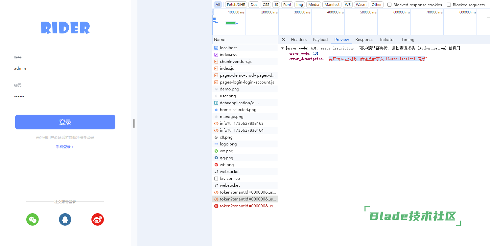Click the JSON icon beside info?t=1735627838164
490x246 pixels.
pos(216,130)
